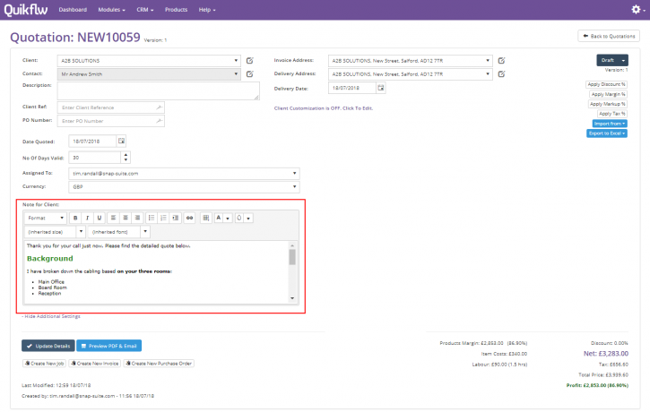Apply italic style in the note editor
This screenshot has height=412, width=650.
[88, 218]
